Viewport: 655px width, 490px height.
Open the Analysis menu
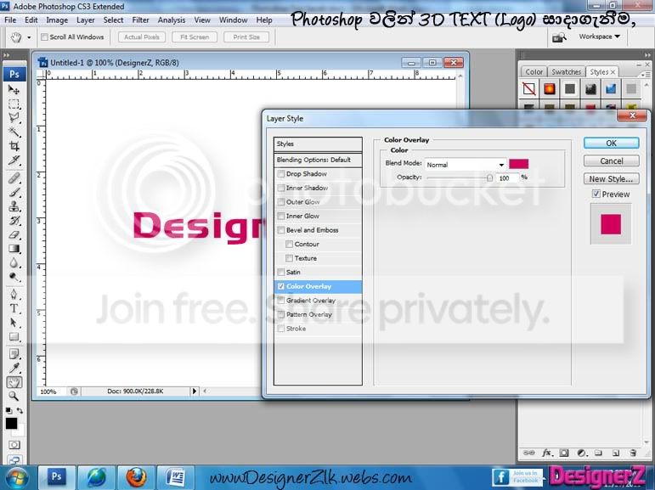tap(172, 20)
